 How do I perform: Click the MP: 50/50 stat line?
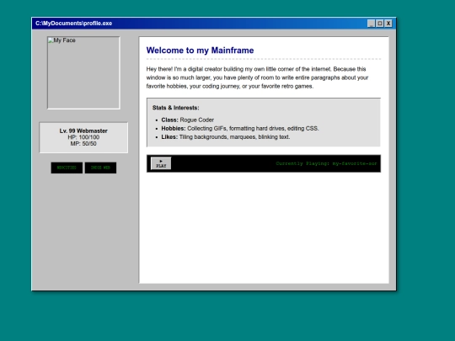coord(83,143)
